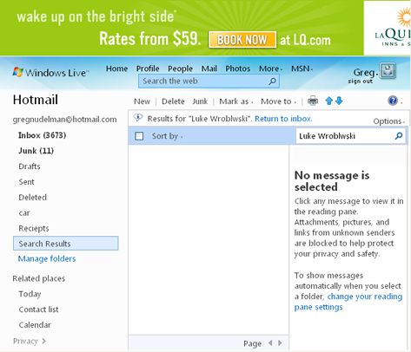Open the Sent folder

(x=26, y=182)
